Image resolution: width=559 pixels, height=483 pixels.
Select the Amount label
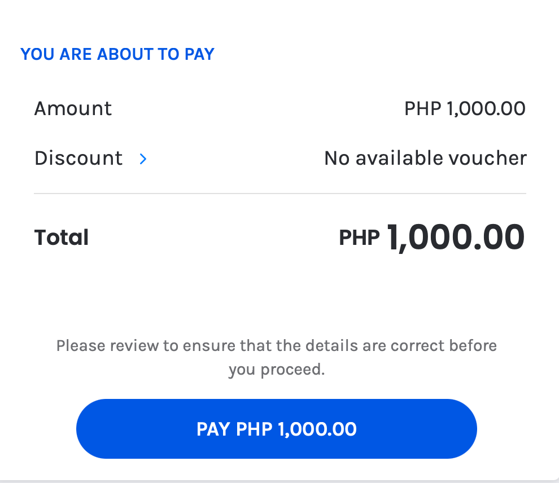[73, 108]
